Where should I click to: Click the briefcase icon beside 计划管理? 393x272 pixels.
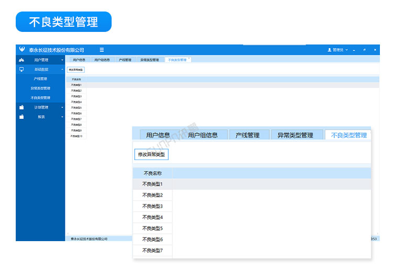21,107
